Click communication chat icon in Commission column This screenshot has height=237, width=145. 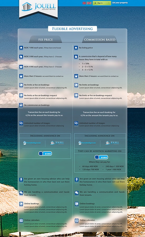[x=77, y=193]
